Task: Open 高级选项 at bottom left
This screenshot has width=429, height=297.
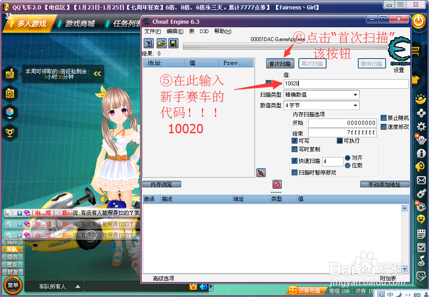Action: [163, 278]
